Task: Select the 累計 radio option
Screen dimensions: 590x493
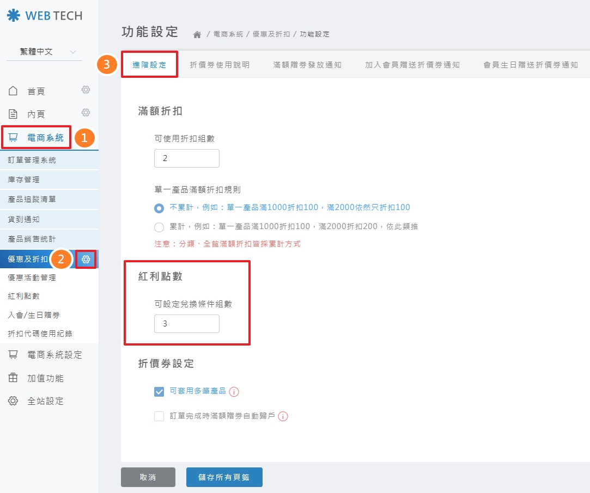Action: pyautogui.click(x=159, y=227)
